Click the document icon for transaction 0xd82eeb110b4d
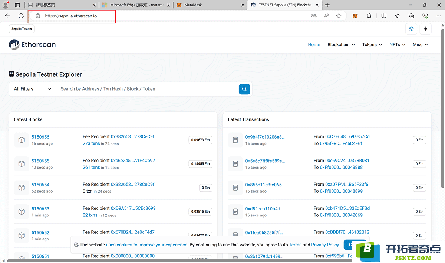Image resolution: width=445 pixels, height=263 pixels. (235, 212)
